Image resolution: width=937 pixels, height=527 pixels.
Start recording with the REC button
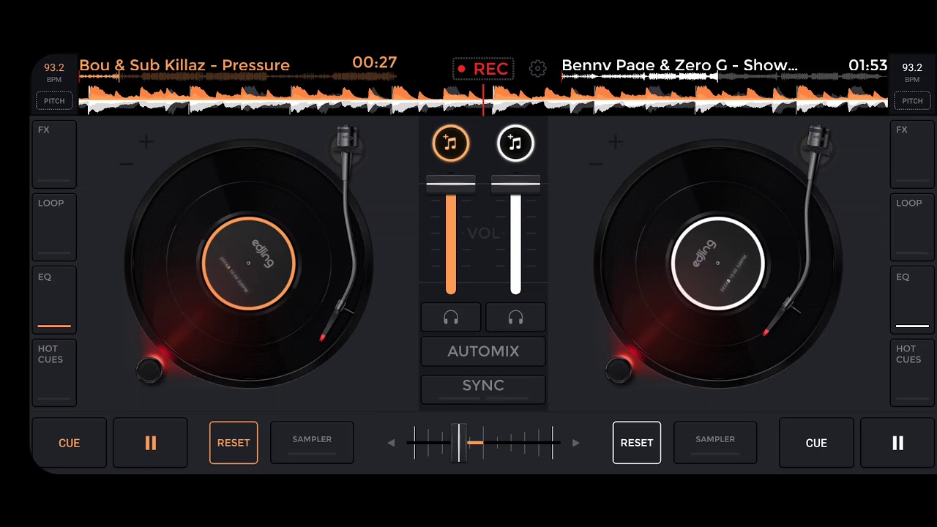pyautogui.click(x=483, y=69)
